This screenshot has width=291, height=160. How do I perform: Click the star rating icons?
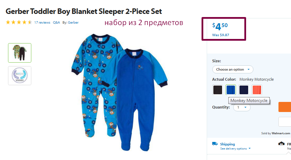pyautogui.click(x=19, y=22)
